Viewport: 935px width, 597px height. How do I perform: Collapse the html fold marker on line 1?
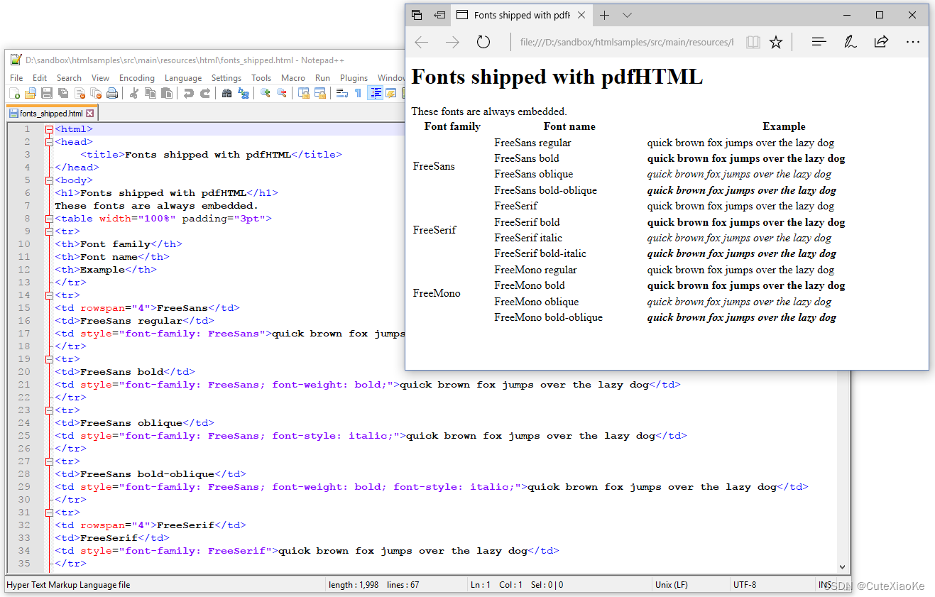(x=48, y=129)
